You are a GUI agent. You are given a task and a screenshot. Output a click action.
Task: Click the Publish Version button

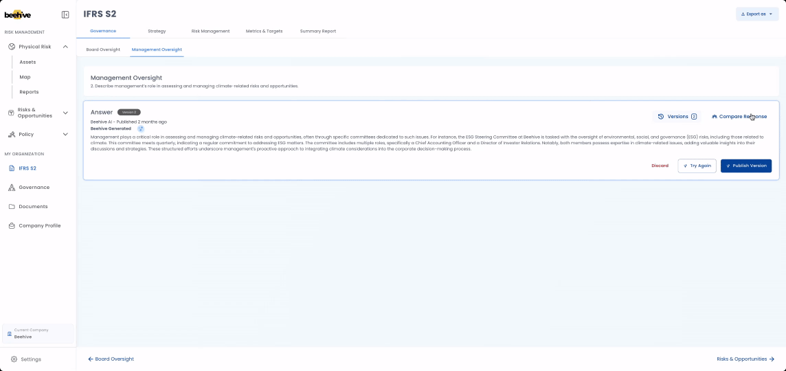tap(746, 166)
